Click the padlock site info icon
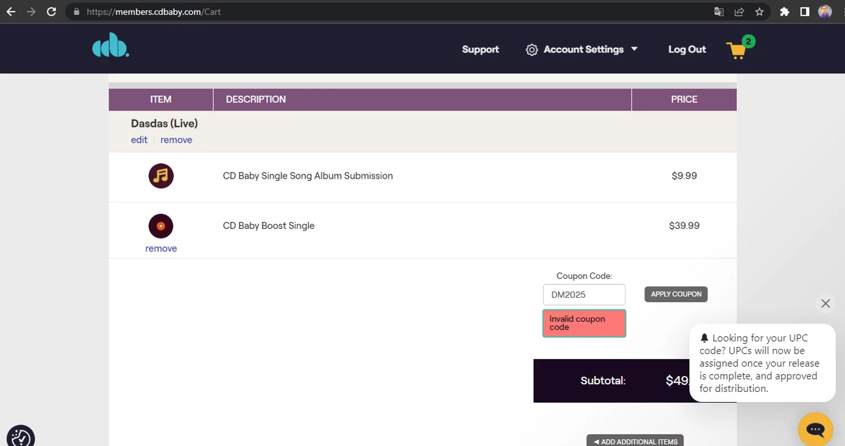845x446 pixels. [x=76, y=11]
